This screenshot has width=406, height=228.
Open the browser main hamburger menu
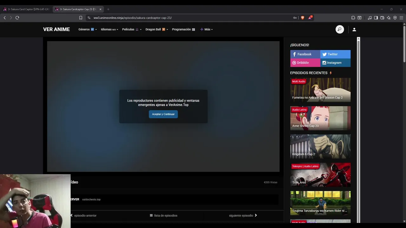click(401, 18)
